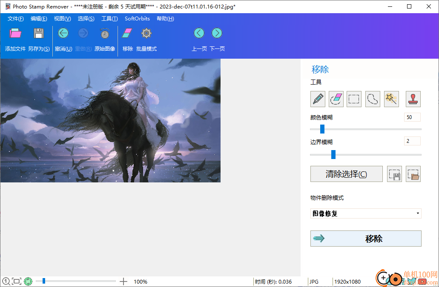Click the 颜色模糊 value field showing 50
Viewport: 439px width, 287px height.
[x=412, y=117]
